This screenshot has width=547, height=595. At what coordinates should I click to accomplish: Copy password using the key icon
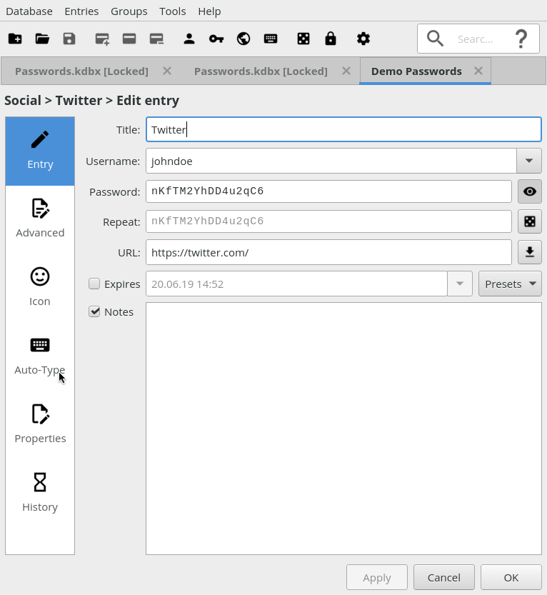(216, 39)
